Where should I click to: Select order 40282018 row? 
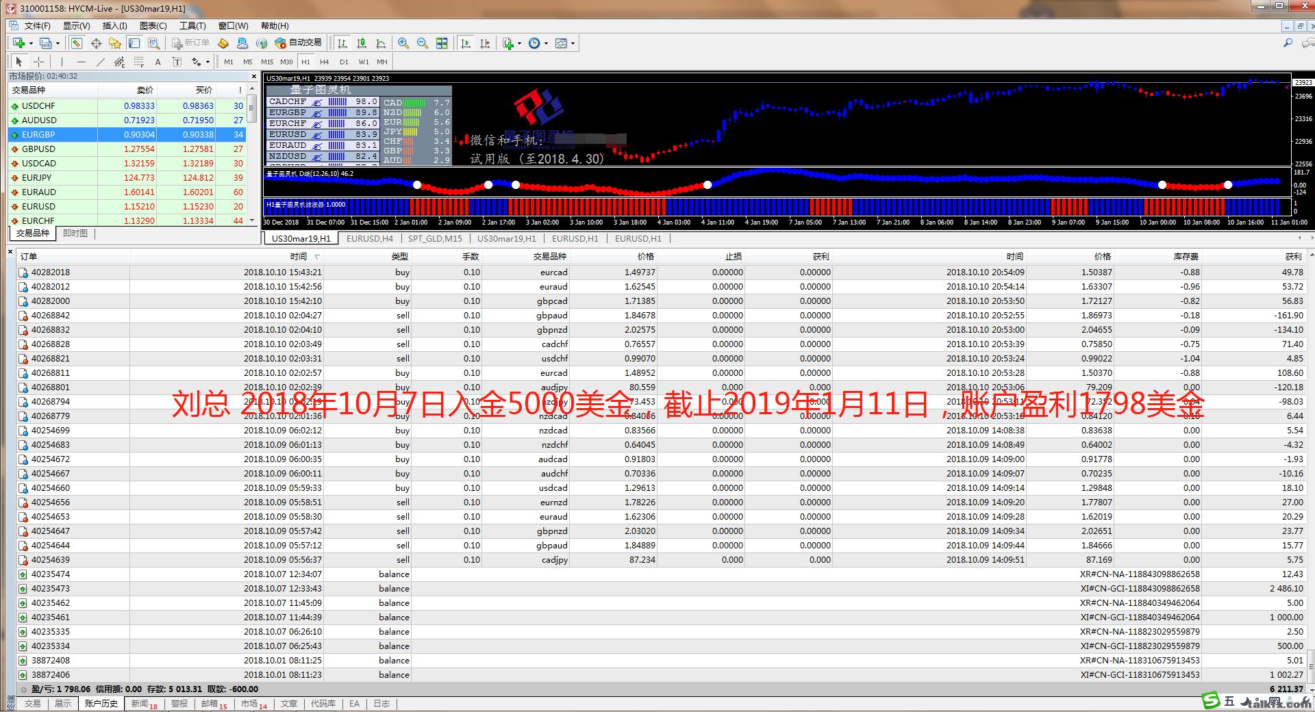[662, 272]
